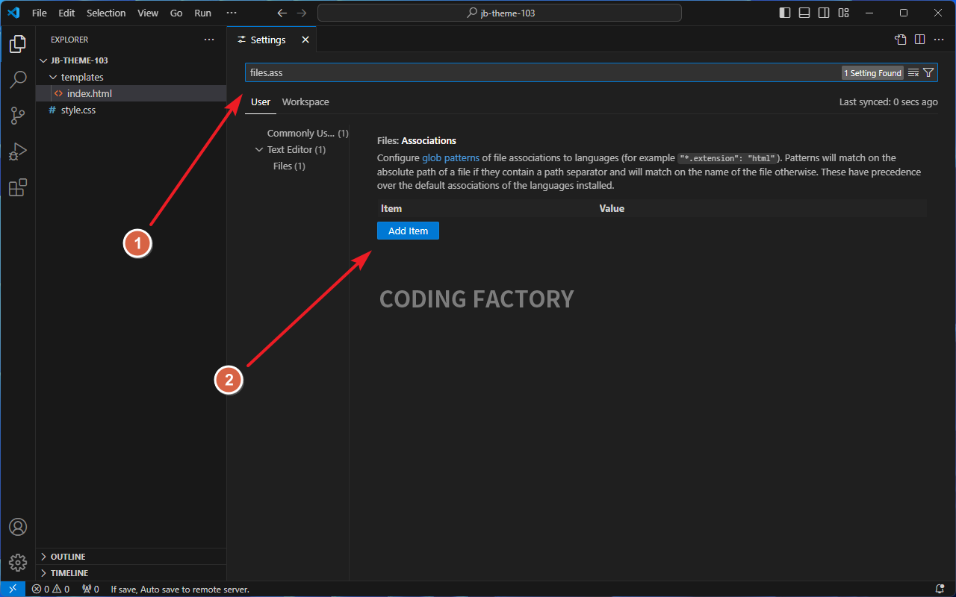The image size is (956, 597).
Task: Click the Files: Associations setting title
Action: pyautogui.click(x=417, y=140)
